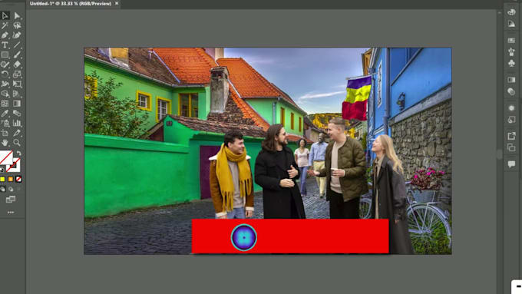
Task: Set fill mode to None
Action: pyautogui.click(x=18, y=179)
